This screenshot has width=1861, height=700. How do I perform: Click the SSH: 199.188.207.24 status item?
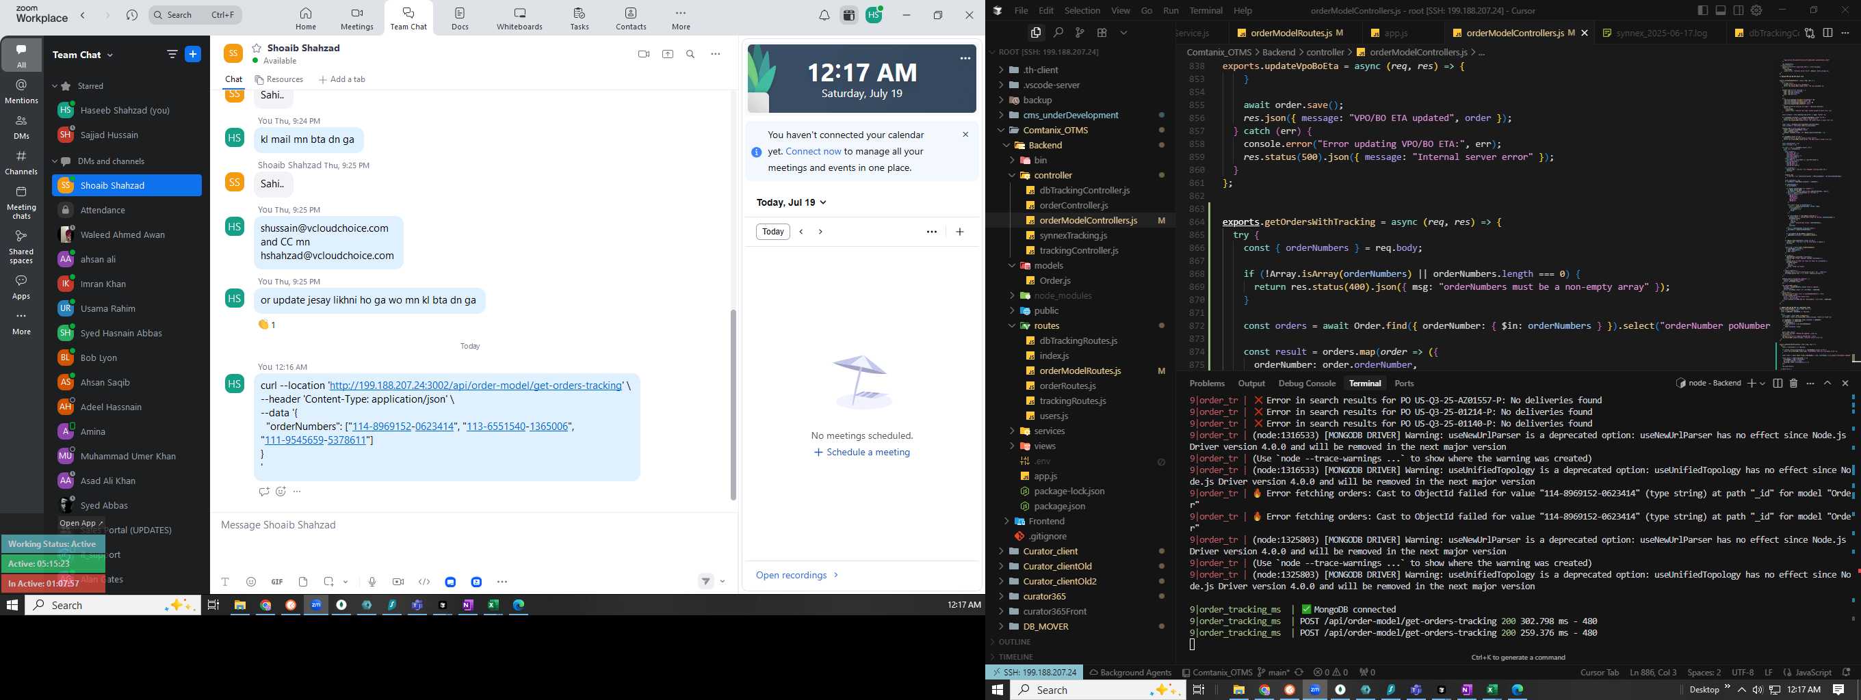pyautogui.click(x=1034, y=672)
